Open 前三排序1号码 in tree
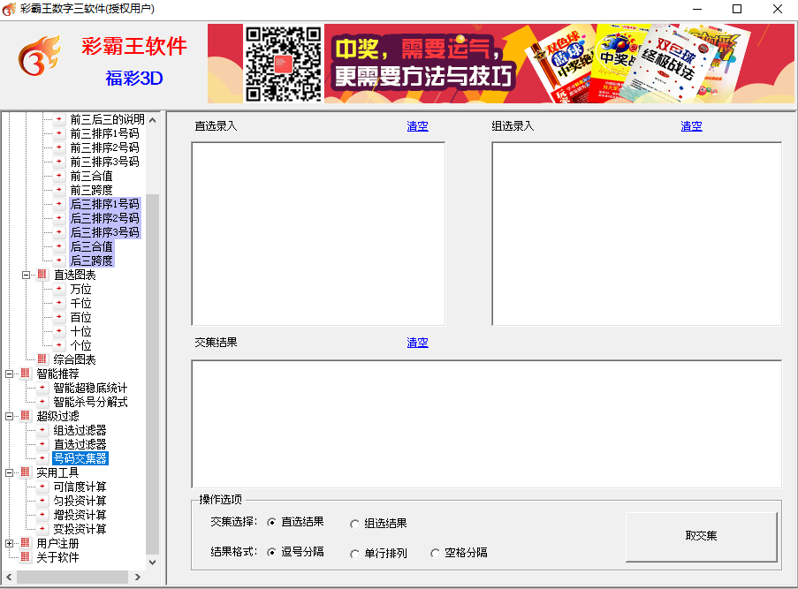This screenshot has height=589, width=798. coord(104,133)
